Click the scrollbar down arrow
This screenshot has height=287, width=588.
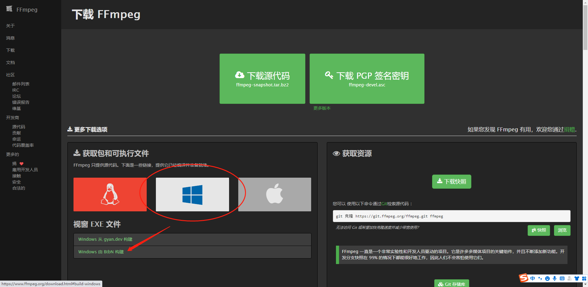pyautogui.click(x=585, y=285)
